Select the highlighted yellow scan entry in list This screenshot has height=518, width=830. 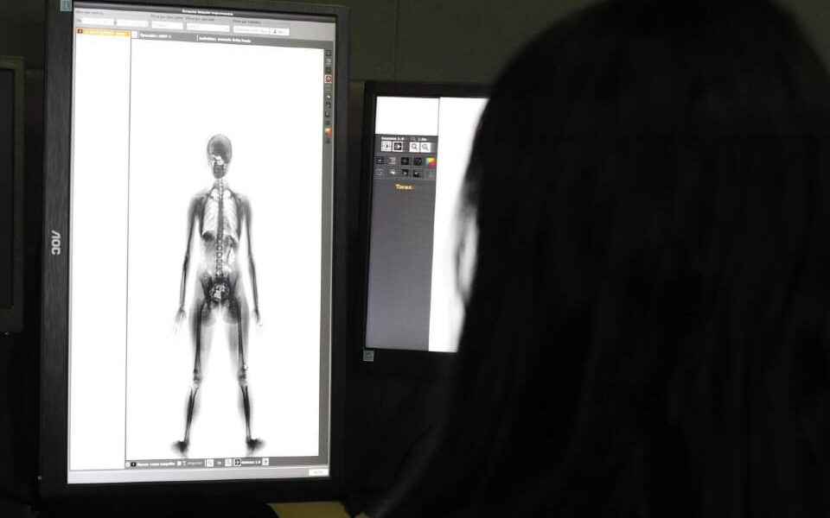point(104,34)
